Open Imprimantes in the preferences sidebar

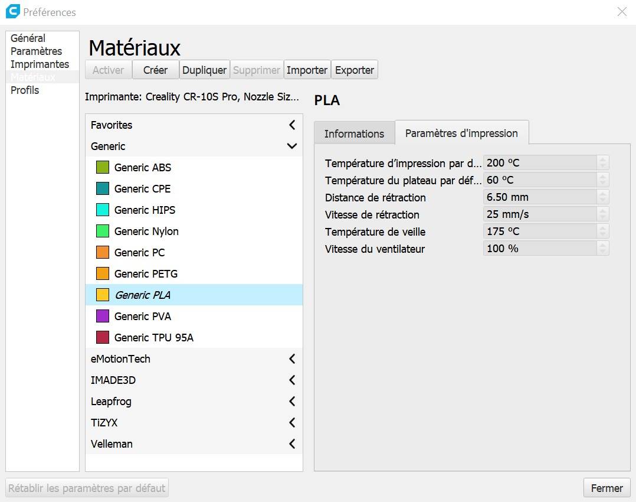tap(40, 64)
